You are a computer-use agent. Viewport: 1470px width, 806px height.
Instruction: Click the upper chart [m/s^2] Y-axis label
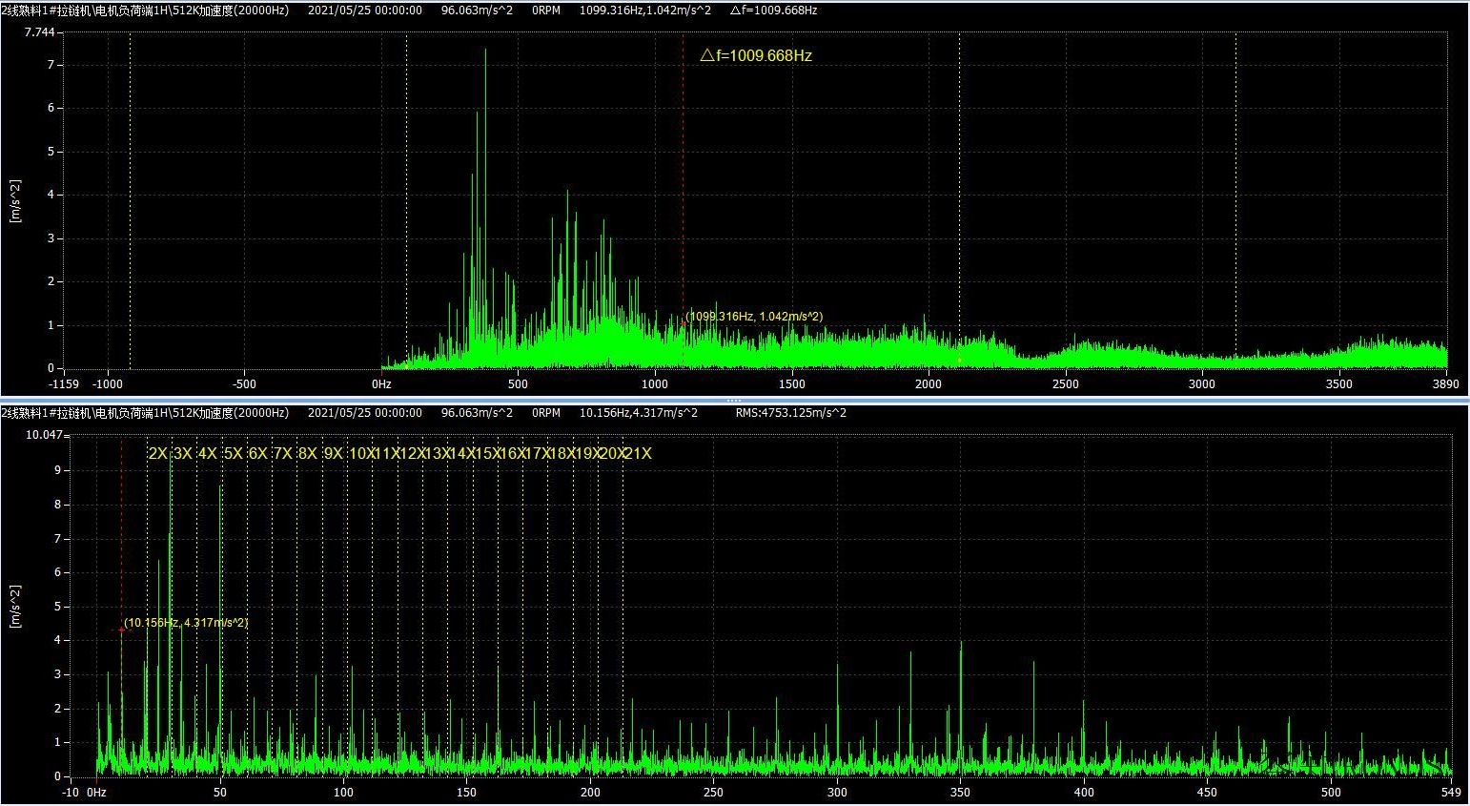pyautogui.click(x=15, y=200)
